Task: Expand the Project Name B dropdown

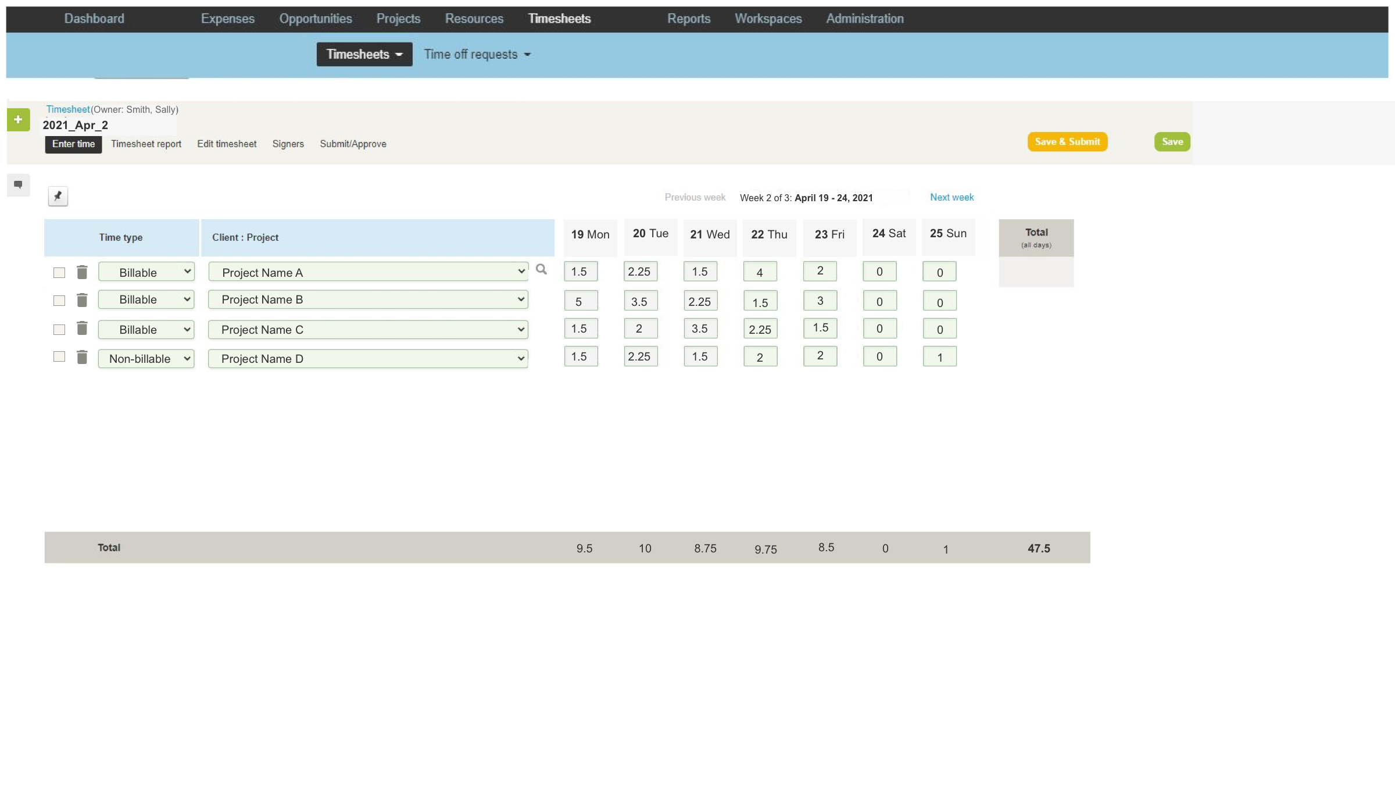Action: click(x=368, y=300)
